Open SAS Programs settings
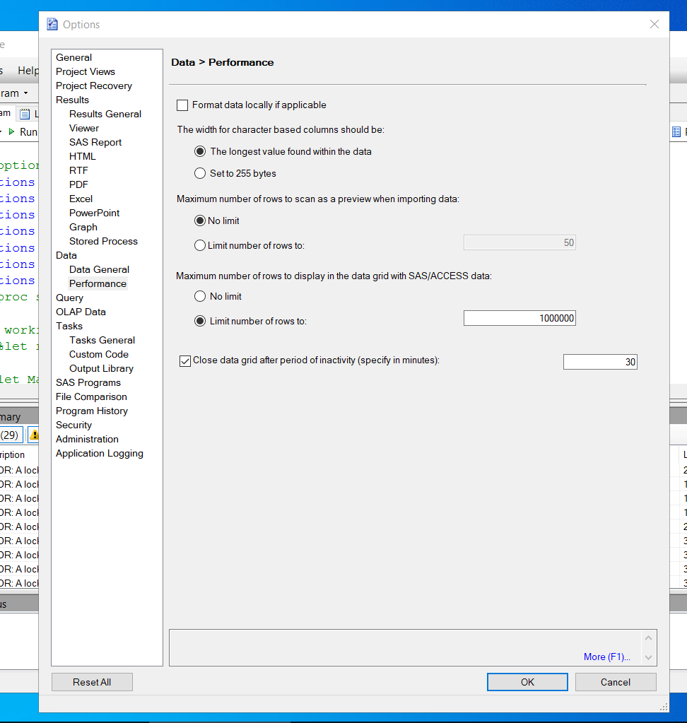687x723 pixels. (x=88, y=383)
